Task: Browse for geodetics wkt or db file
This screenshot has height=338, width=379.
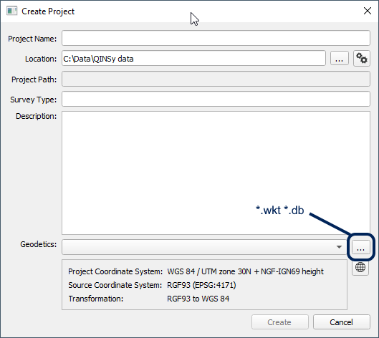Action: [x=360, y=247]
